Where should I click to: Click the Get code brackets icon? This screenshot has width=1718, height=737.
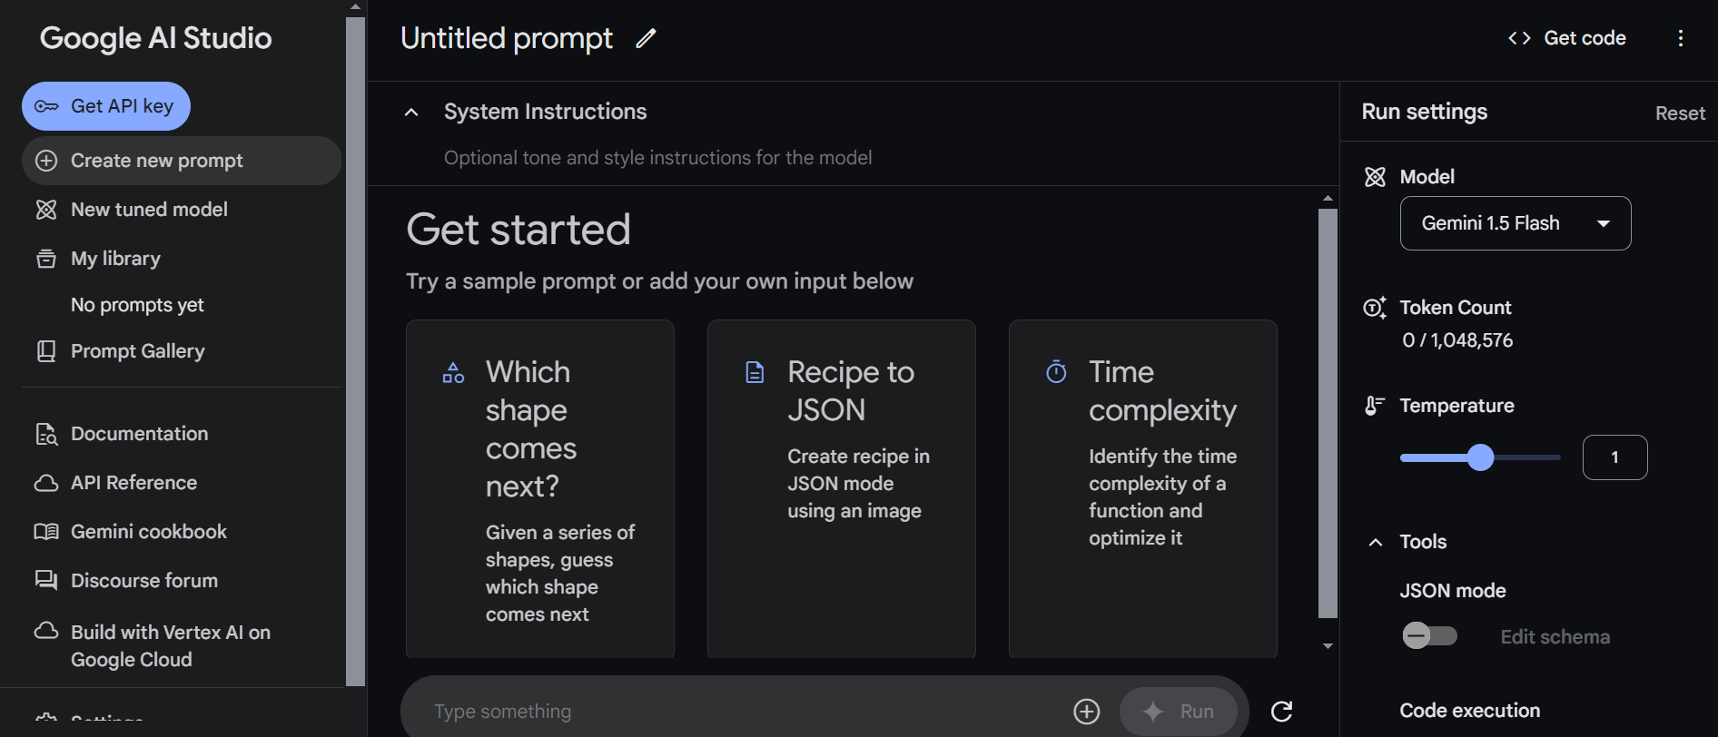pos(1519,38)
